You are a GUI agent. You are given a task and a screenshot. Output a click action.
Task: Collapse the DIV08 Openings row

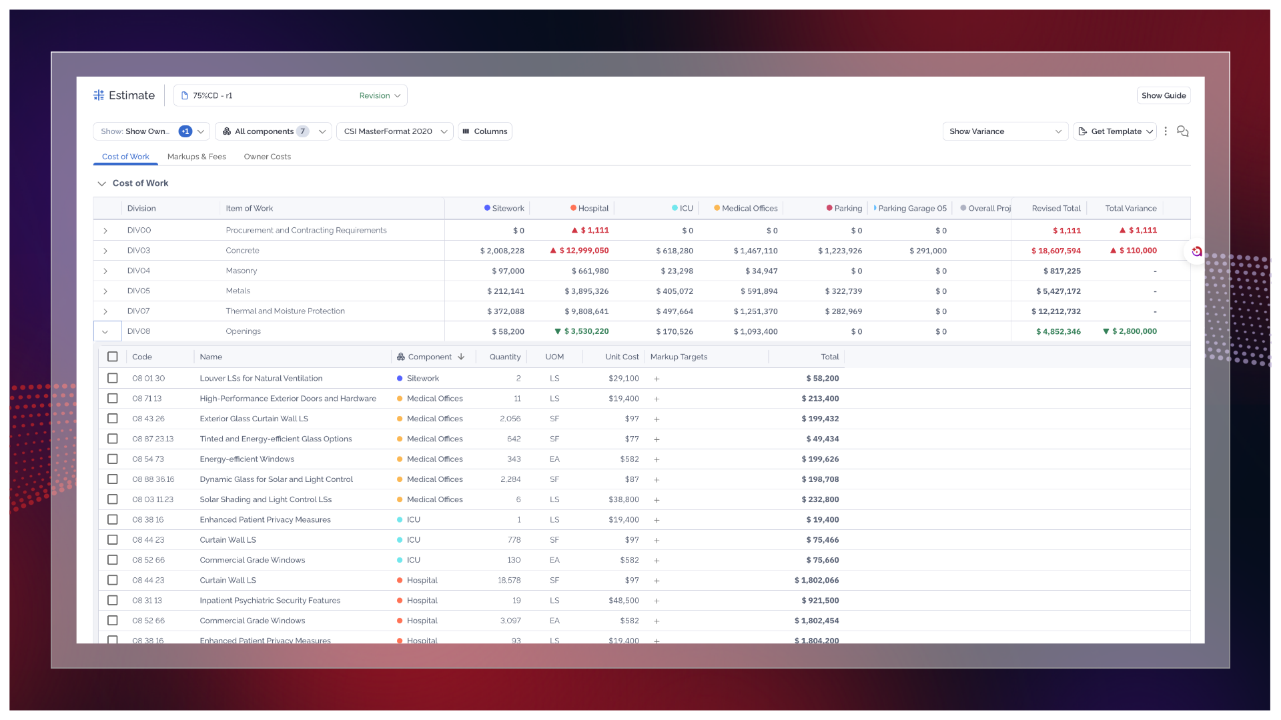[x=105, y=331]
